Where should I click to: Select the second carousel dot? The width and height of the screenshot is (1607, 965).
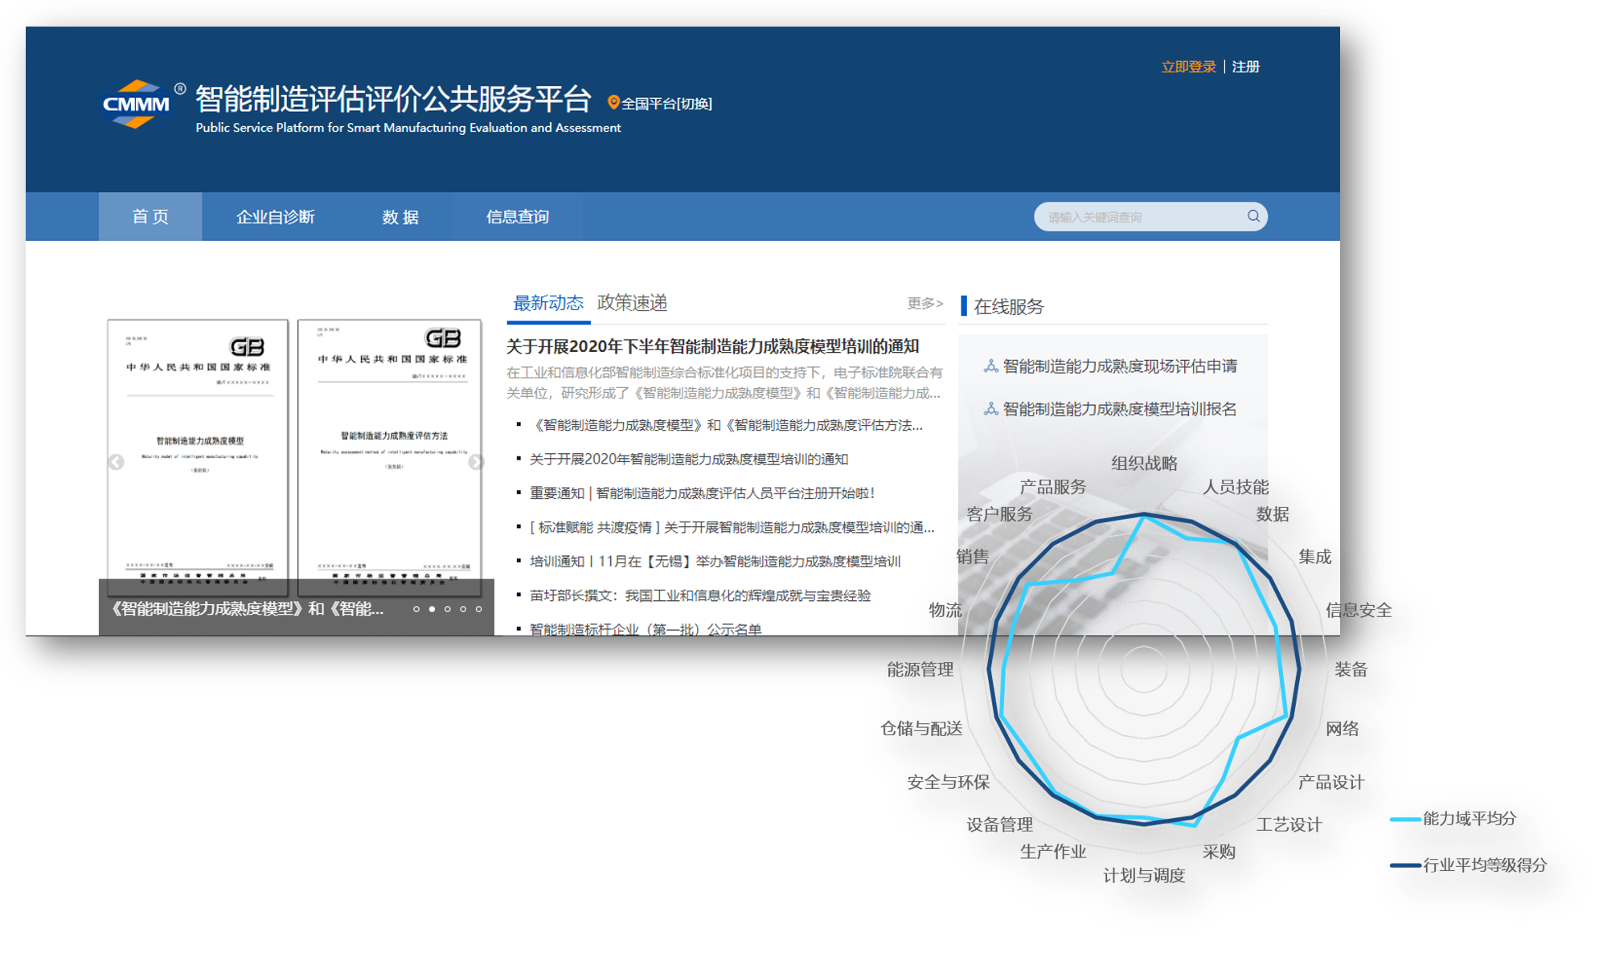pos(432,609)
